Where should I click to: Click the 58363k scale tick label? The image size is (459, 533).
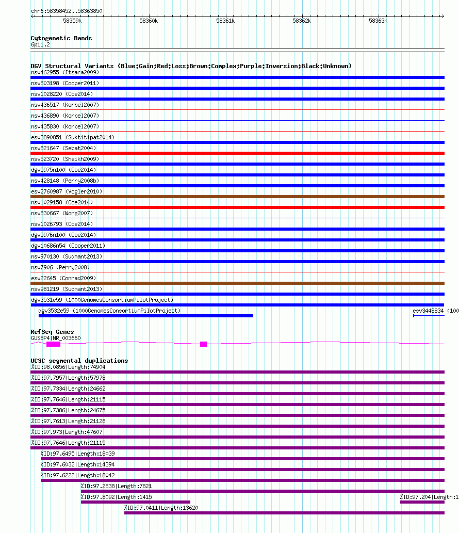pos(378,21)
